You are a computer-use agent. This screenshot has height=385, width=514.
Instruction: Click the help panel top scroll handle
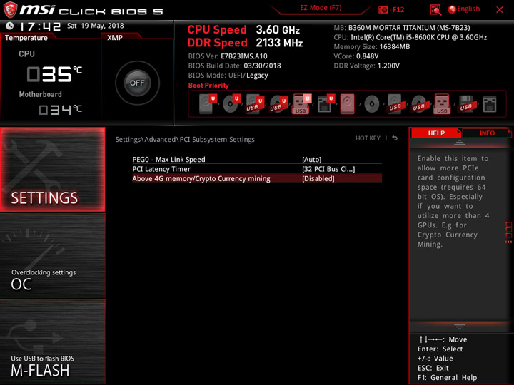click(460, 143)
